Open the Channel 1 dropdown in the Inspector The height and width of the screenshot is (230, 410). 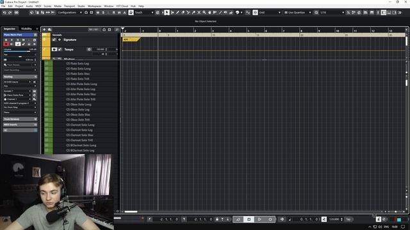17,99
